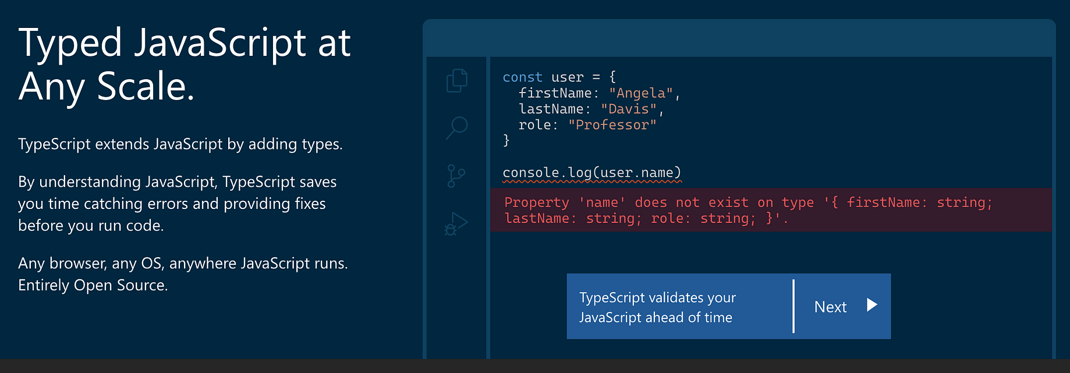This screenshot has width=1070, height=373.
Task: Click the text "Entirely Open Source."
Action: coord(93,285)
